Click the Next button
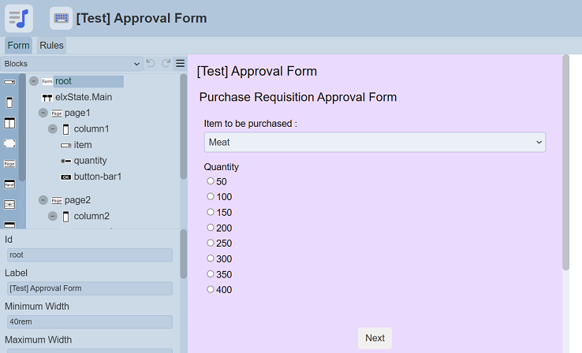Screen dimensions: 582x353 375,338
